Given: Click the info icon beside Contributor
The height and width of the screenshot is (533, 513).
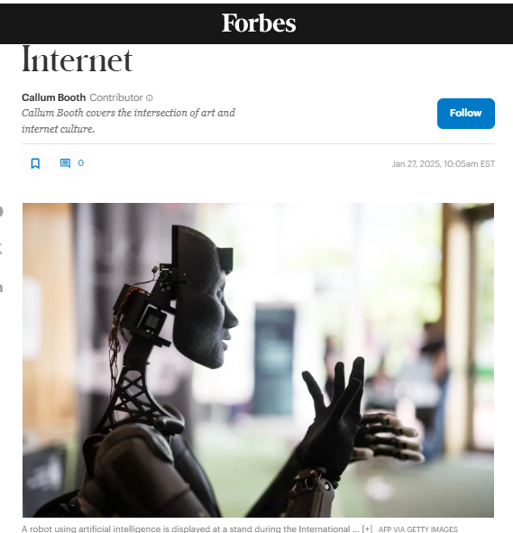Looking at the screenshot, I should (150, 98).
